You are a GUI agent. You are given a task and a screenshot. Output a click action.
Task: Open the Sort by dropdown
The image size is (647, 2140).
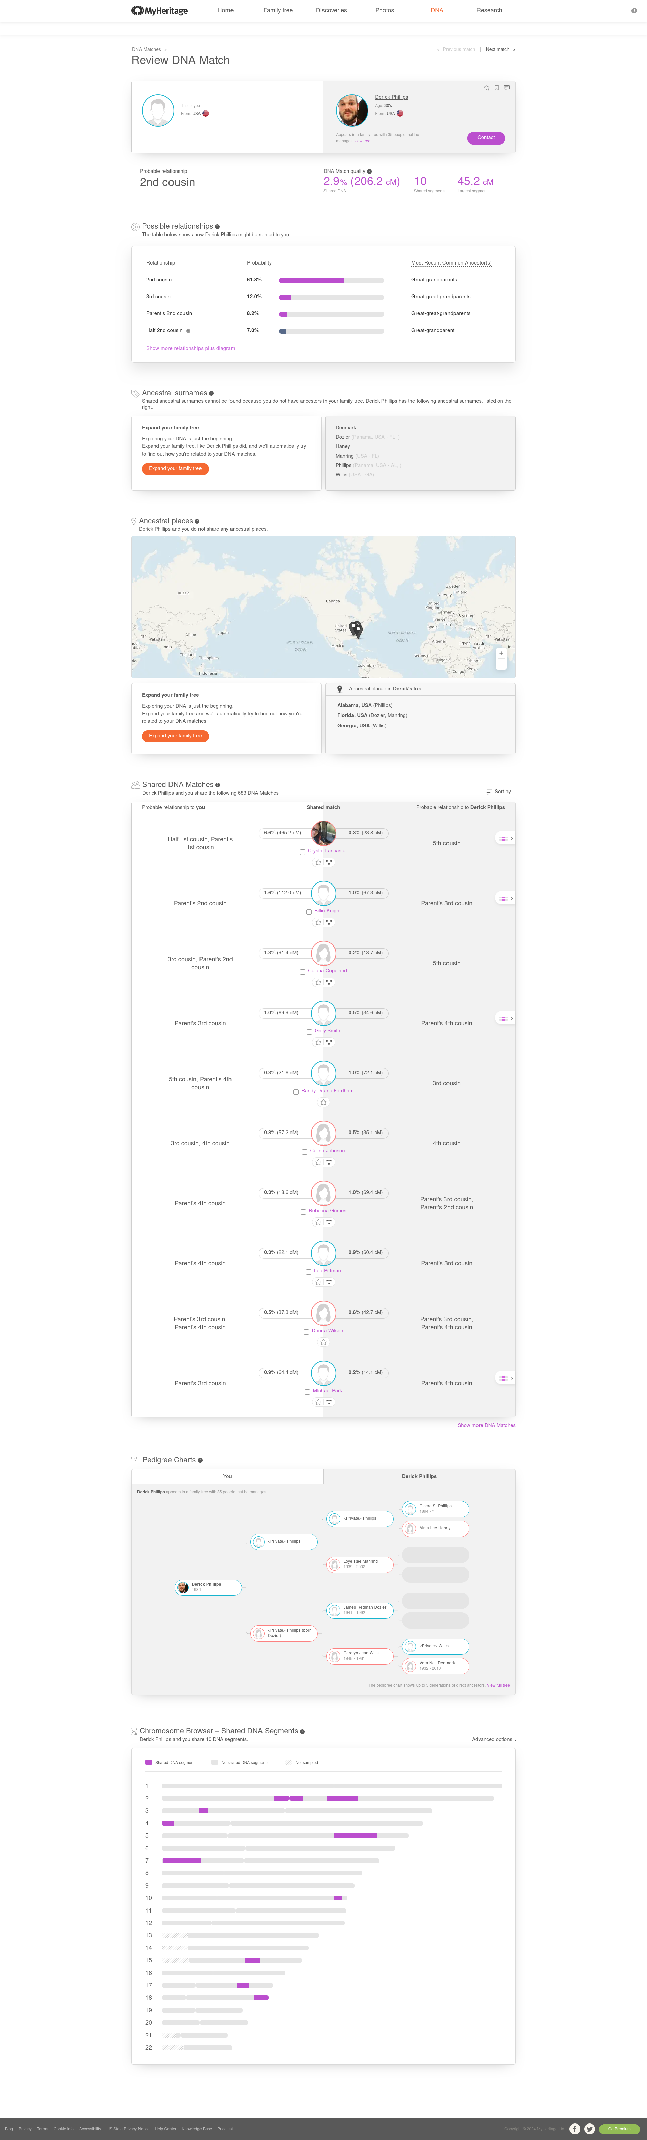[x=498, y=792]
